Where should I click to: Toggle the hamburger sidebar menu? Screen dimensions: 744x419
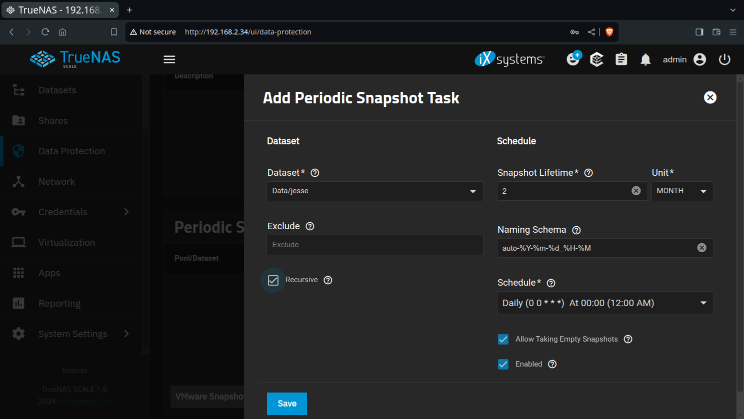pos(169,59)
